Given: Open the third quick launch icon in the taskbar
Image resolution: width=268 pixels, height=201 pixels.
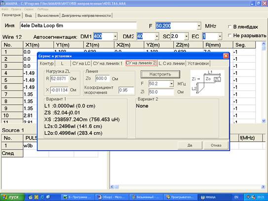Looking at the screenshot, I should 42,197.
